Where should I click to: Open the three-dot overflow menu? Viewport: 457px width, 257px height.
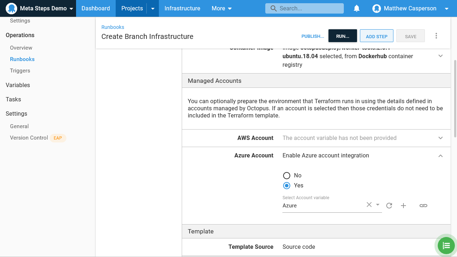436,36
